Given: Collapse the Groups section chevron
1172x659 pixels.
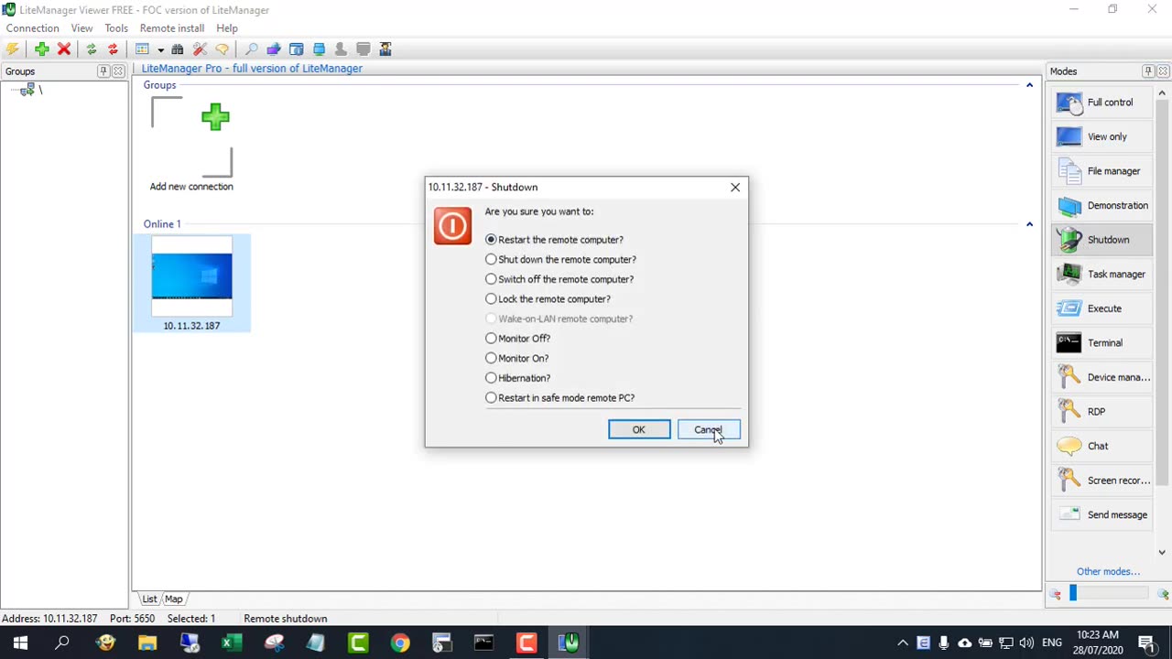Looking at the screenshot, I should (1029, 85).
